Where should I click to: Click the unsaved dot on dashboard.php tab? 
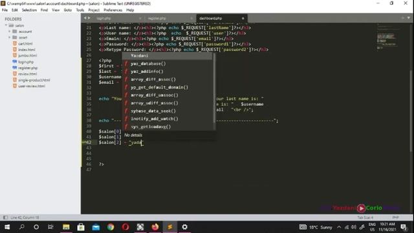click(243, 18)
